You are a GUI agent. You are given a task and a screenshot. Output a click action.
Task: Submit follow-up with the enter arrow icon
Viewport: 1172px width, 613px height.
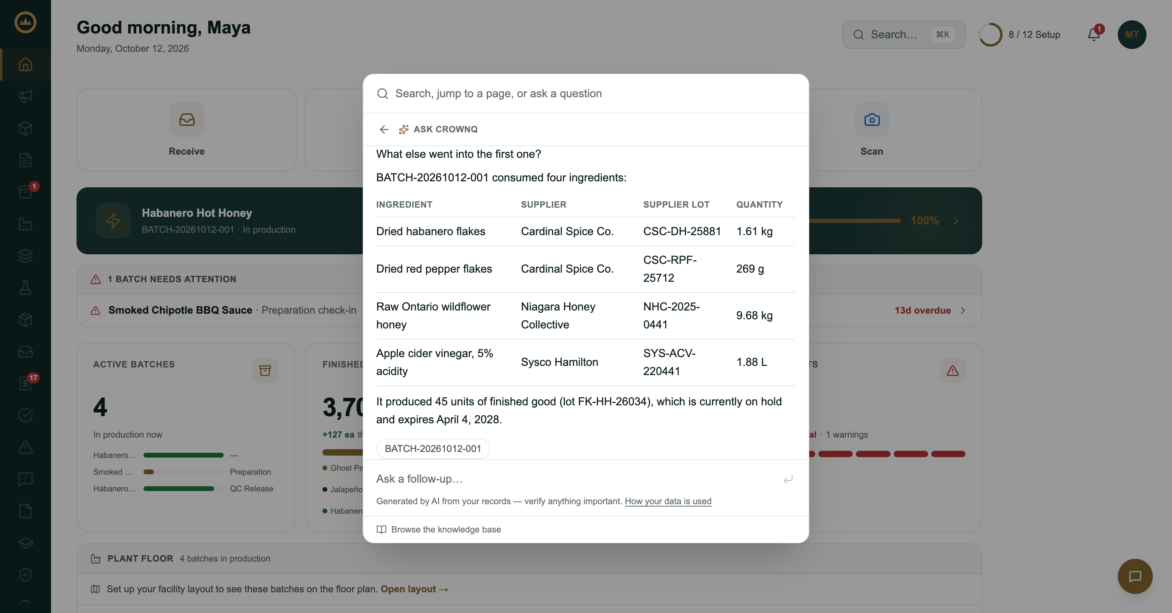[x=788, y=479]
